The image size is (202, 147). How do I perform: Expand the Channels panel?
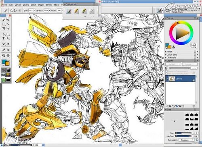point(166,58)
